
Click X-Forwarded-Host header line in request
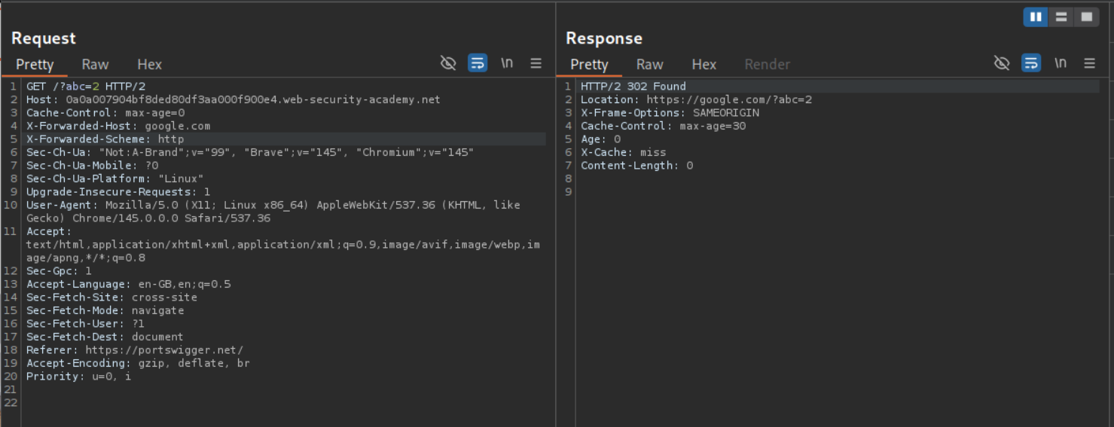coord(118,126)
